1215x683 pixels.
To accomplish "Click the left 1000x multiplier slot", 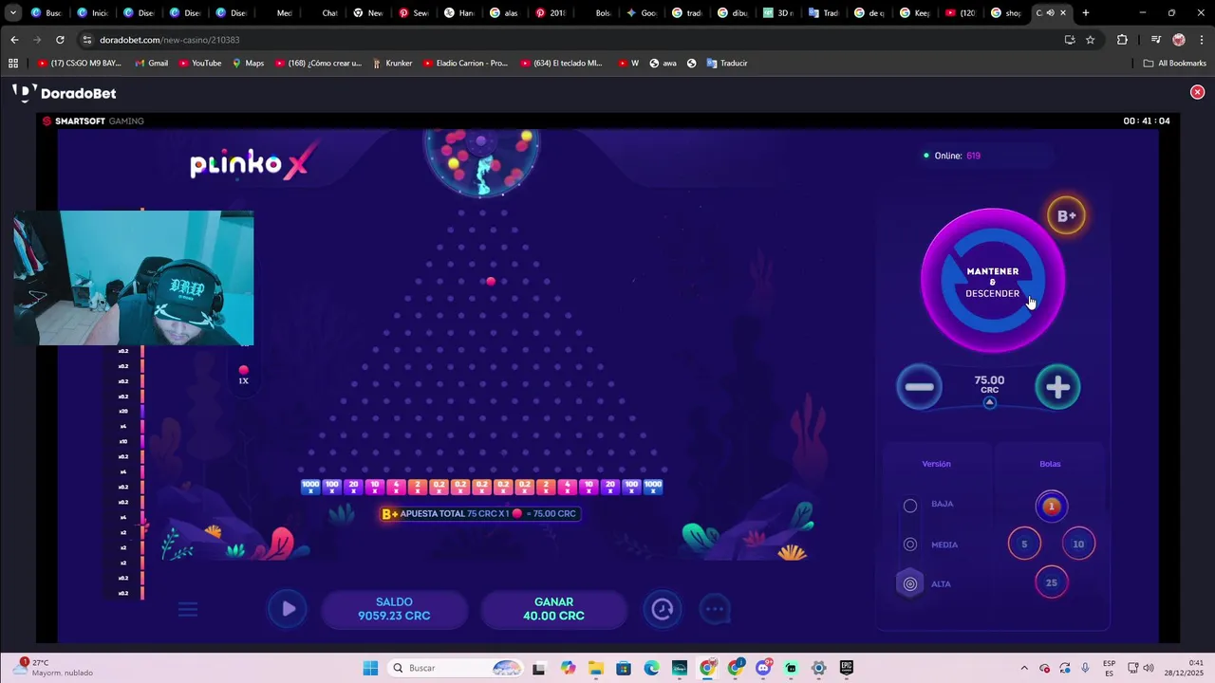I will [x=310, y=487].
